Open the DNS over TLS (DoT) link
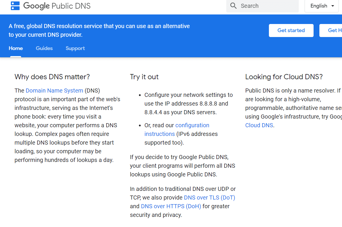Viewport: 342px width, 227px height. [x=209, y=198]
